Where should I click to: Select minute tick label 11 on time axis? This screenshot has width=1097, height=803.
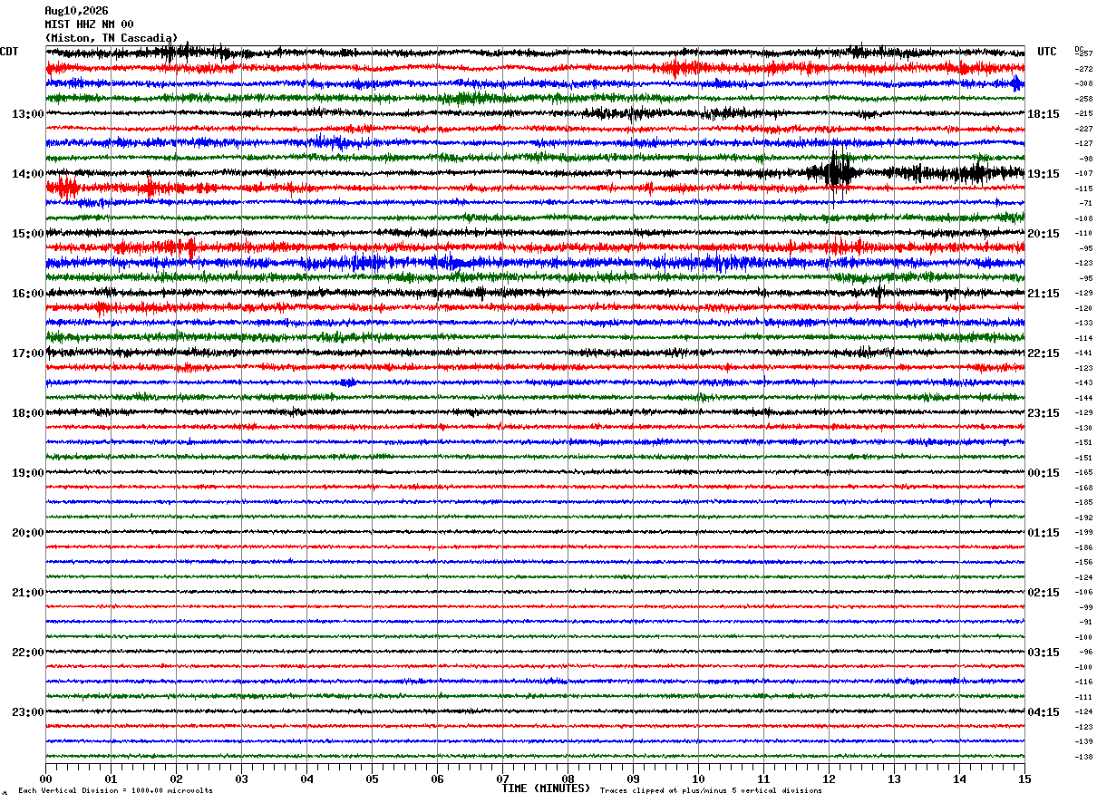[763, 779]
